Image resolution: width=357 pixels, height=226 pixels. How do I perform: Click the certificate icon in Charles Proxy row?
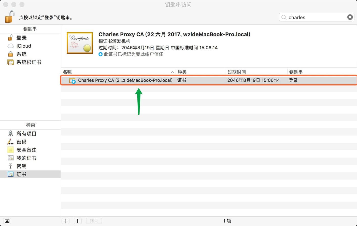[73, 80]
